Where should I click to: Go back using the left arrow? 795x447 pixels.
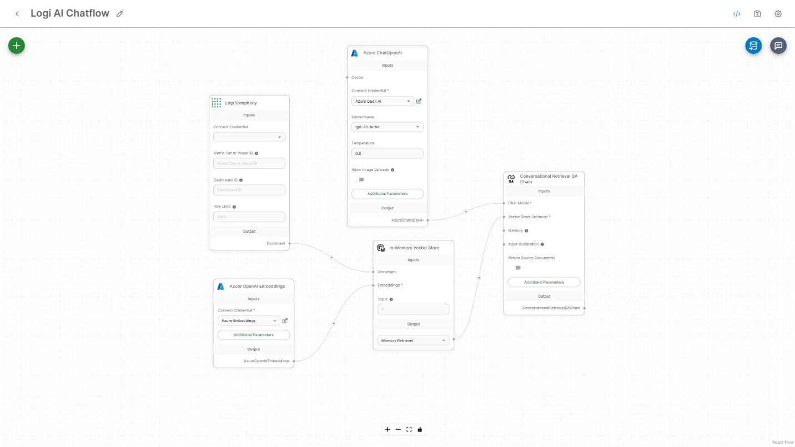click(17, 14)
